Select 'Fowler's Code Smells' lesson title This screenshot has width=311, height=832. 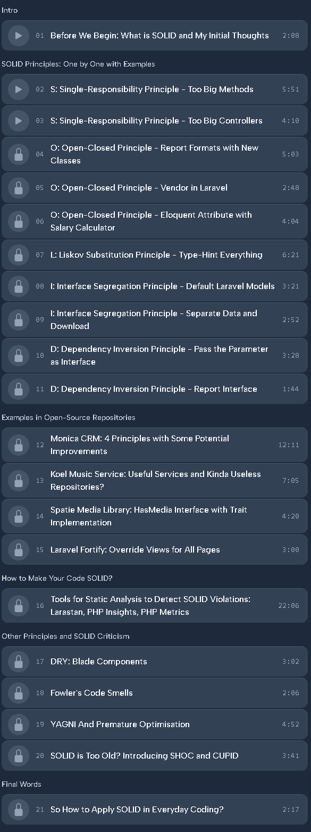(x=91, y=693)
